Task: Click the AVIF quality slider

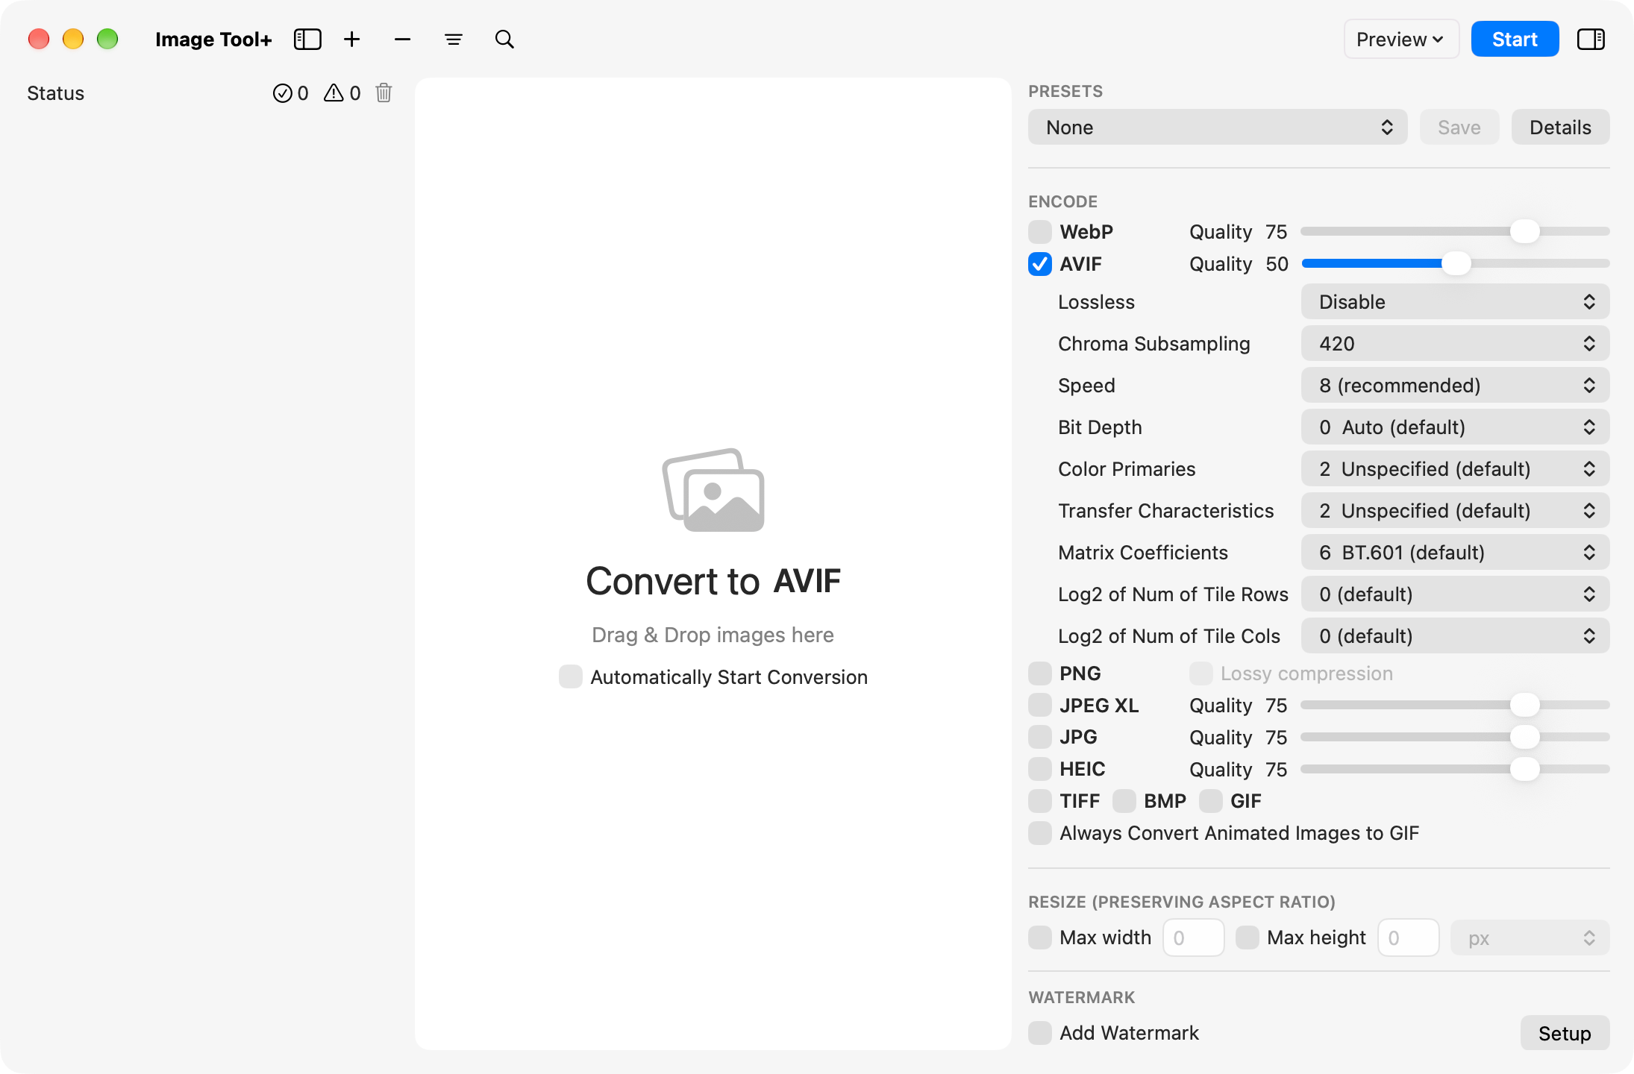Action: point(1455,264)
